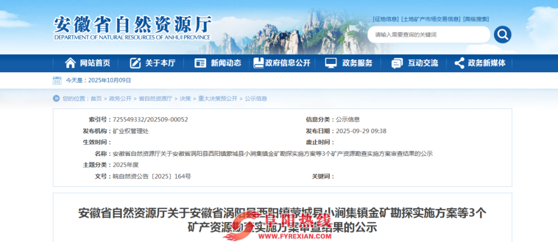Select the 互动交流 menu item
The width and height of the screenshot is (558, 242).
[423, 63]
